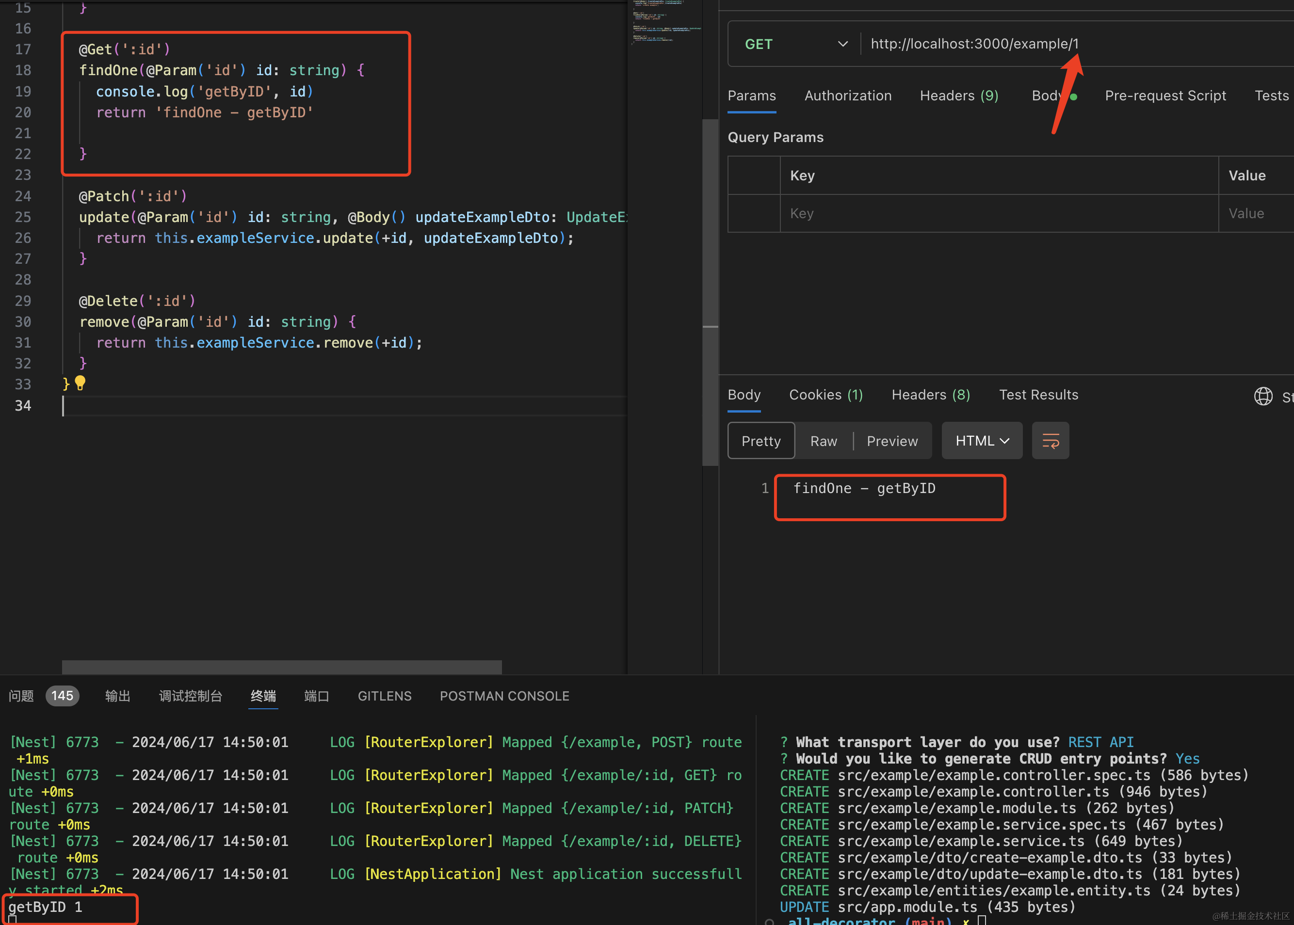Click the Value input under Query Params
Image resolution: width=1294 pixels, height=925 pixels.
(1256, 214)
